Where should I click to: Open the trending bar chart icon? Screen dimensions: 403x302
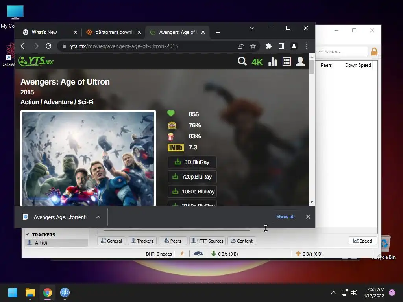(273, 61)
